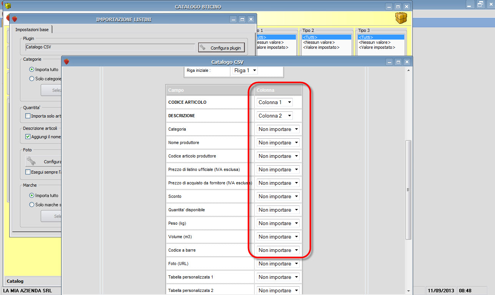This screenshot has width=495, height=295.
Task: Click the scrollbar up arrow in Catalogo CSV
Action: coord(409,71)
